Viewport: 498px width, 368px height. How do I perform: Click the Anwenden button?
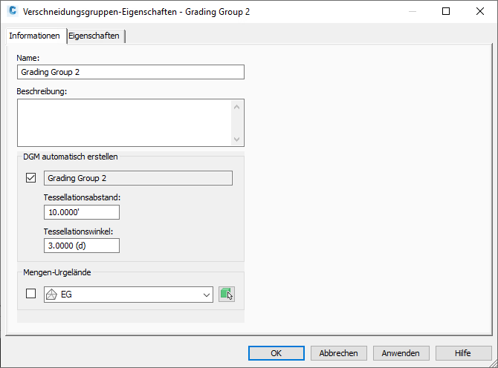pyautogui.click(x=401, y=353)
